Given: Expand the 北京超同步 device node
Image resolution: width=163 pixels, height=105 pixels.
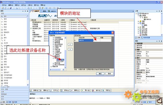Looking at the screenshot, I should coord(53,38).
